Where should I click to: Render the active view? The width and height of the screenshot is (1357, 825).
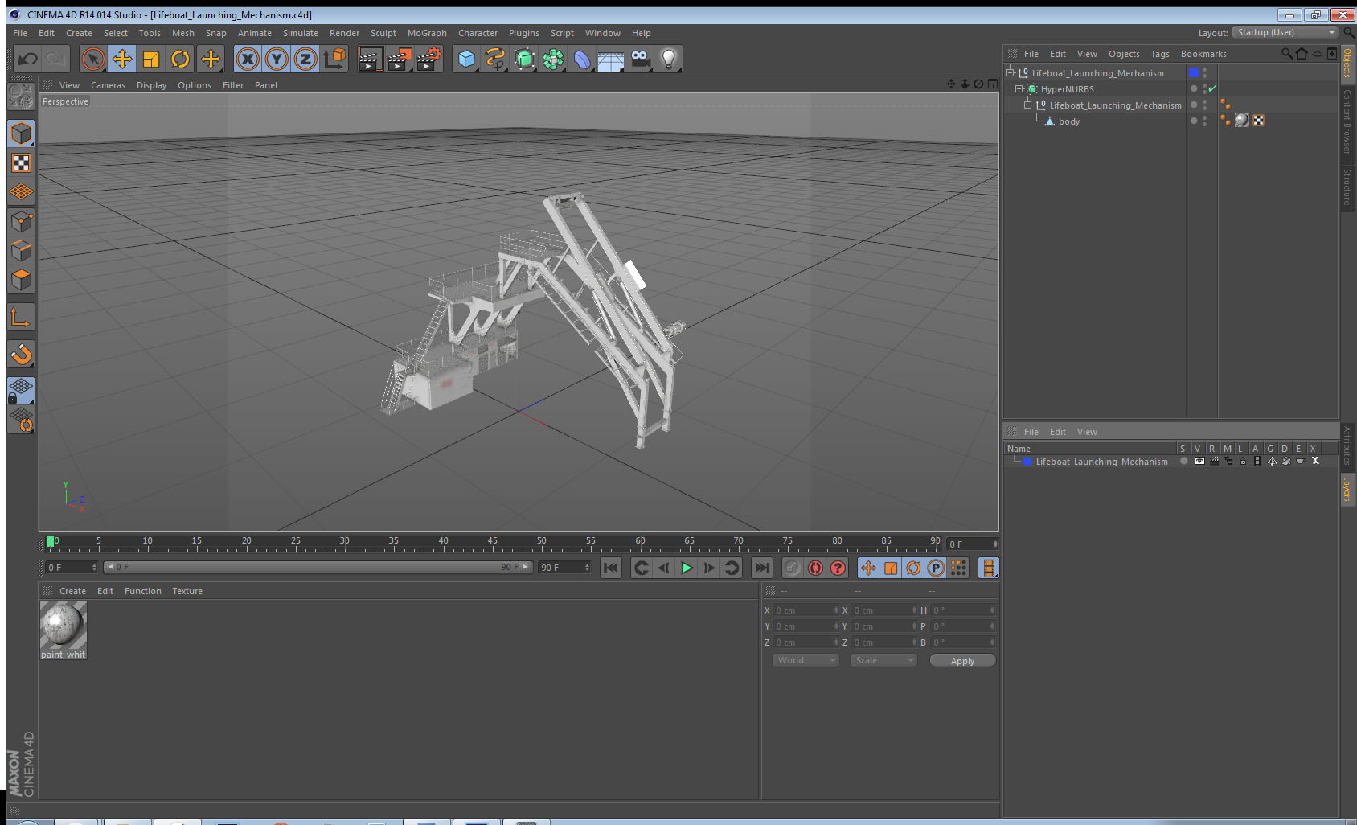(369, 59)
